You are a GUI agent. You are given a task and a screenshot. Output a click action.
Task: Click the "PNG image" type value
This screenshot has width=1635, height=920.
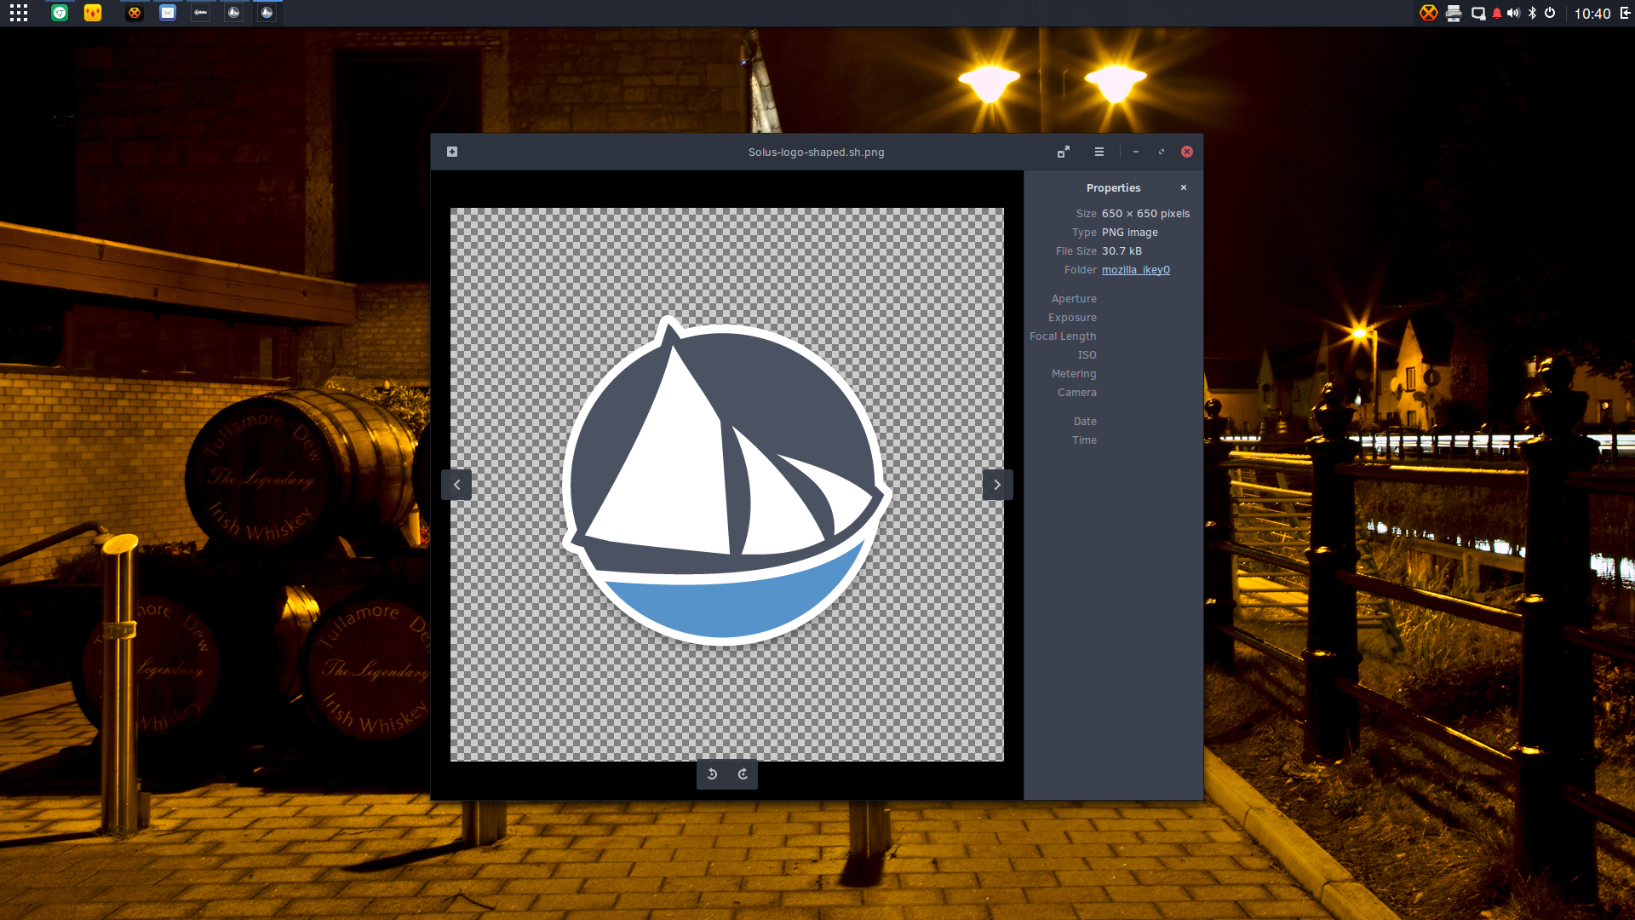pos(1130,233)
